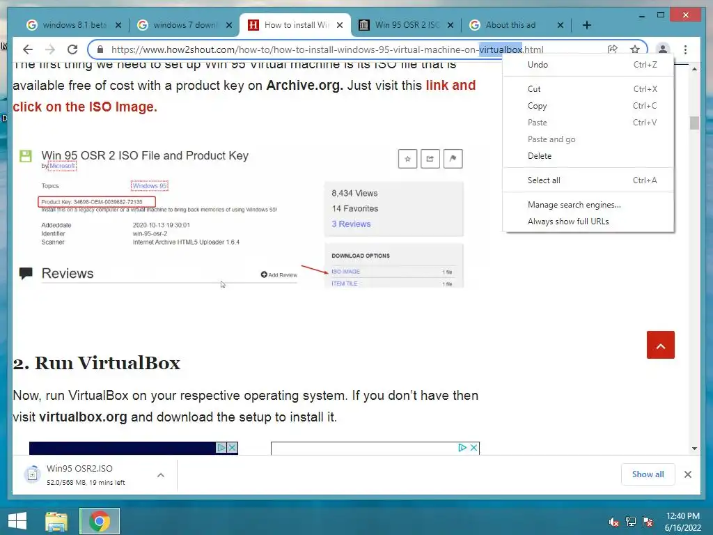The width and height of the screenshot is (713, 535).
Task: Click the red scroll-to-top arrow button
Action: (660, 345)
